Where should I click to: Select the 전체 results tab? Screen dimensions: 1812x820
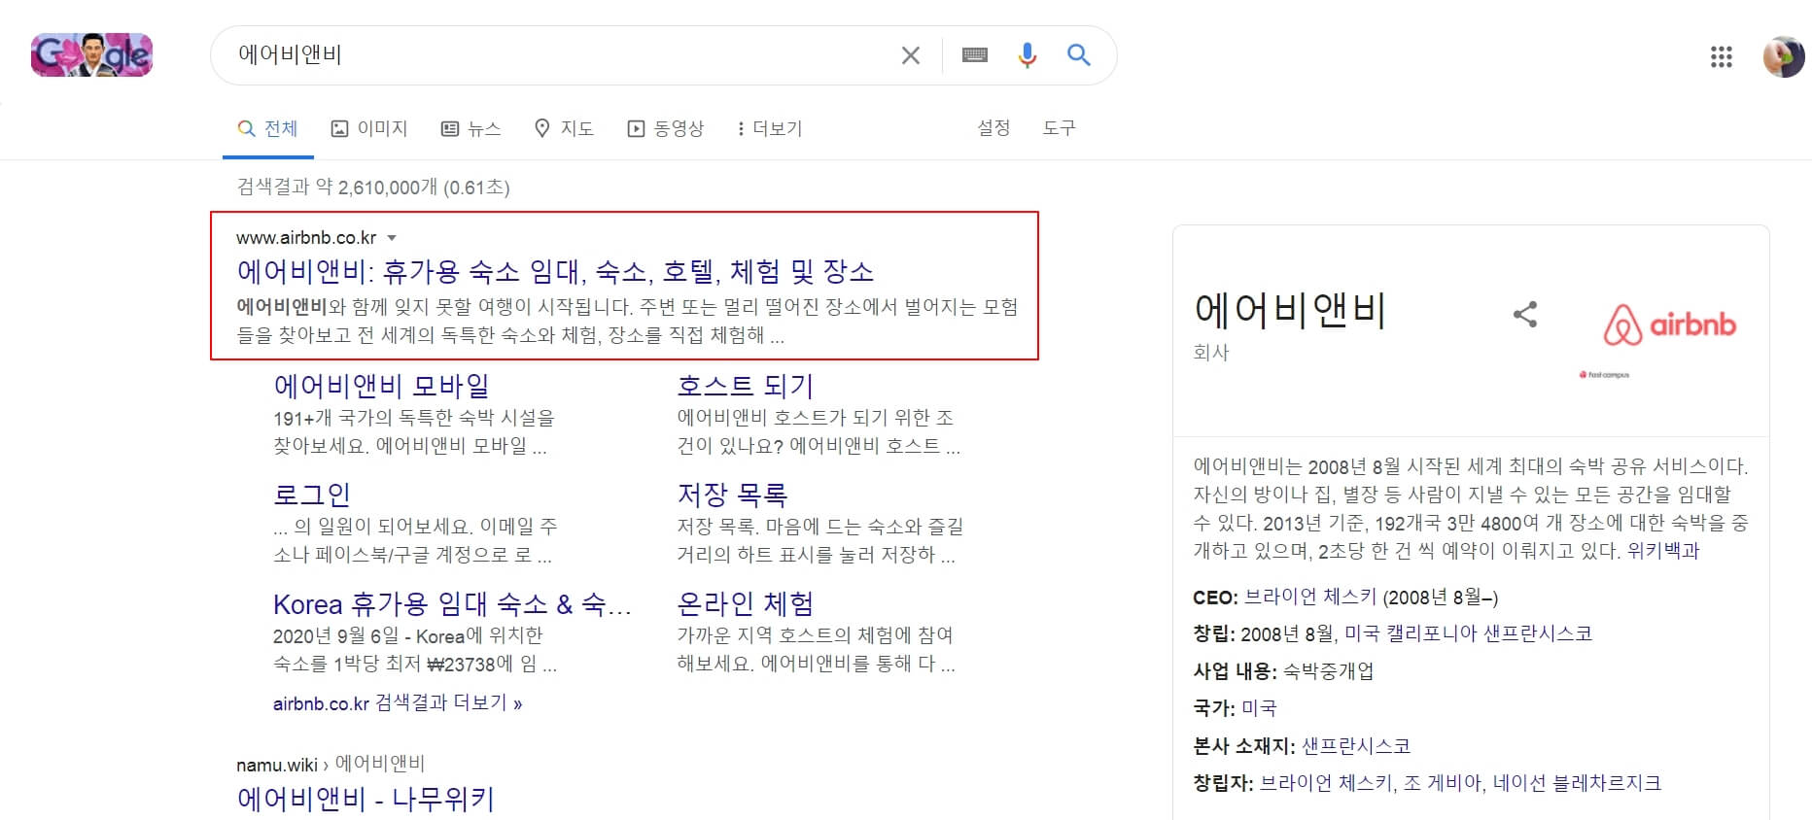coord(268,128)
